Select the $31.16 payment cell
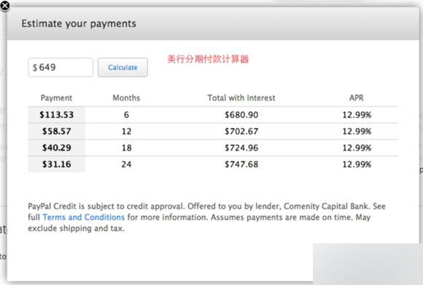The image size is (423, 285). point(56,164)
